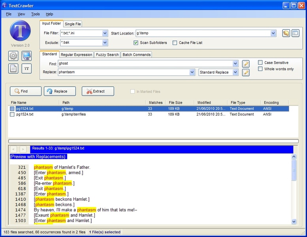Browse for folder using the yellow folder icon

tap(286, 33)
